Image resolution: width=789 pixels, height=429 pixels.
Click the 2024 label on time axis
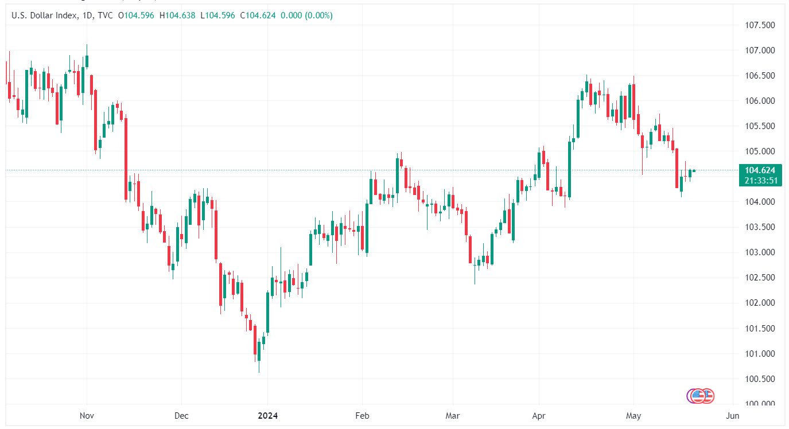coord(267,415)
